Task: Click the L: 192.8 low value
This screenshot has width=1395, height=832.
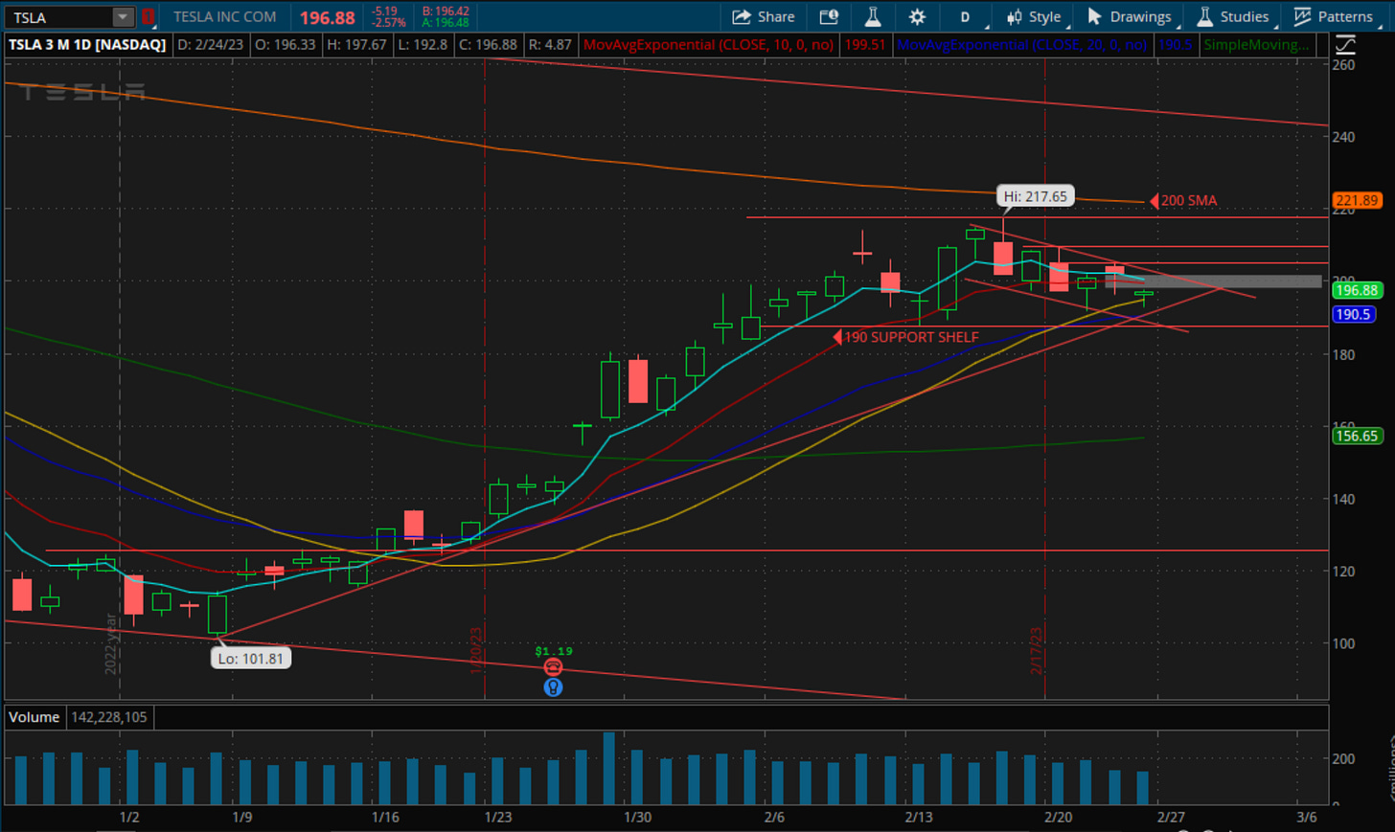Action: click(422, 45)
